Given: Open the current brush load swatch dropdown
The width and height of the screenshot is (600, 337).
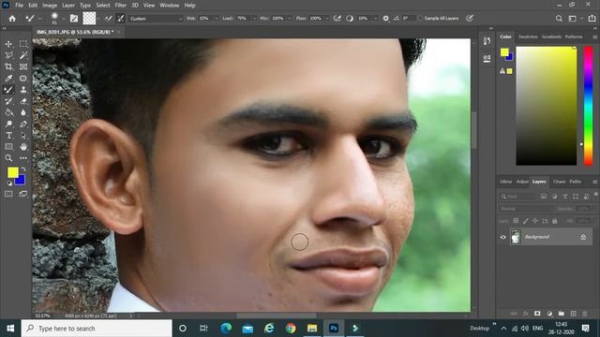Looking at the screenshot, I should click(98, 19).
